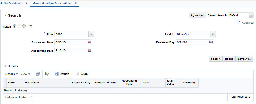The image size is (256, 104).
Task: Click the Currency column header
Action: click(190, 83)
